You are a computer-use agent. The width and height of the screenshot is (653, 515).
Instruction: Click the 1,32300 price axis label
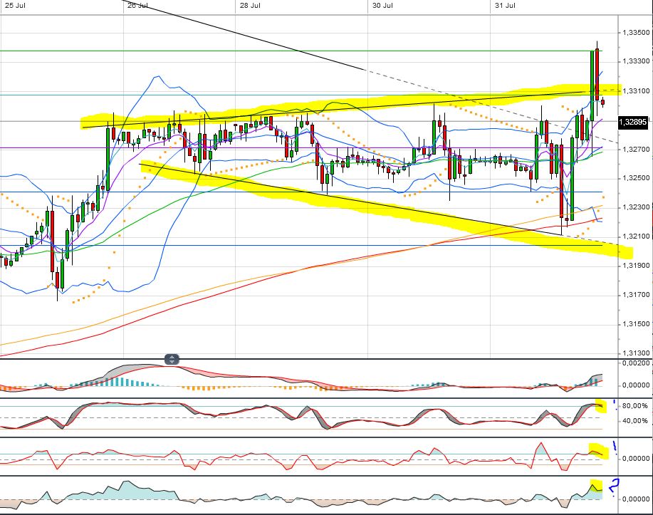click(x=636, y=207)
